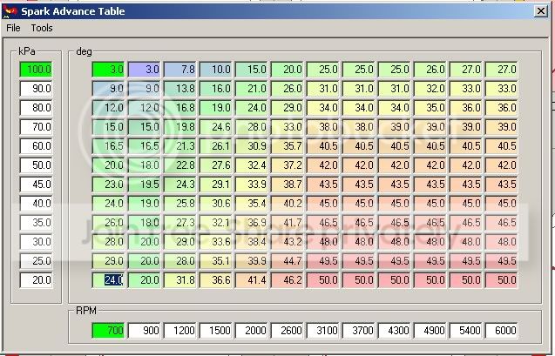The width and height of the screenshot is (555, 356).
Task: Select the 900 RPM axis field
Action: [x=144, y=331]
